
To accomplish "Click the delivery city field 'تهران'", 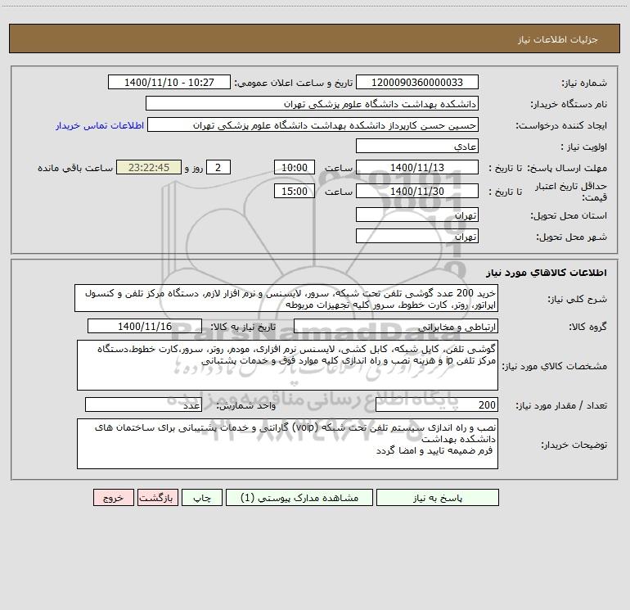I will [417, 236].
